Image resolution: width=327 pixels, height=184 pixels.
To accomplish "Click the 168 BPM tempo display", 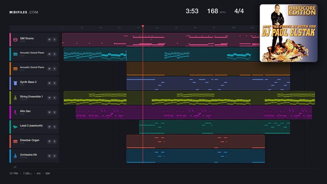I will pyautogui.click(x=216, y=11).
